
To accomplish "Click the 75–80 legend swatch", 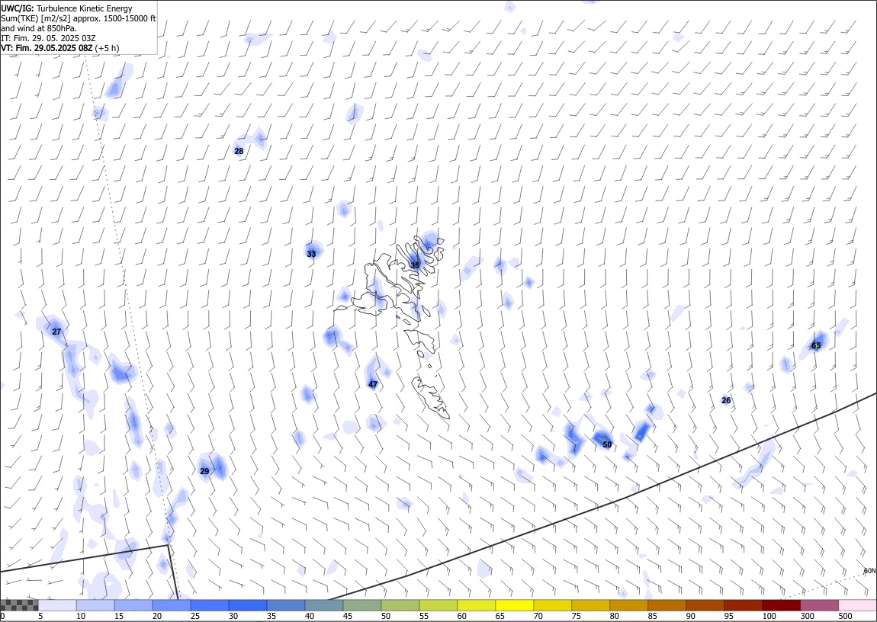I will 590,605.
